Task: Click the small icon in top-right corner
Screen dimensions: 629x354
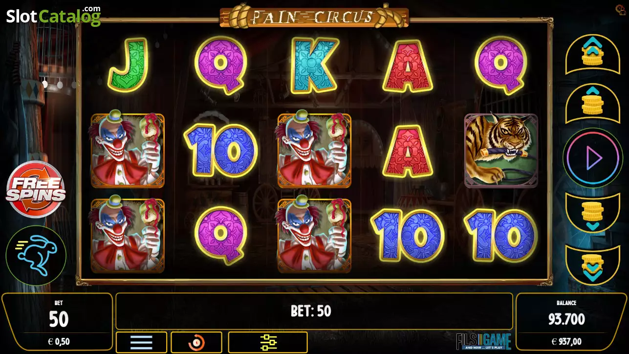Action: click(x=621, y=8)
